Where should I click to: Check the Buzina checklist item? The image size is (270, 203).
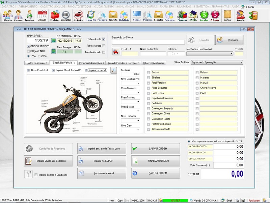click(149, 72)
